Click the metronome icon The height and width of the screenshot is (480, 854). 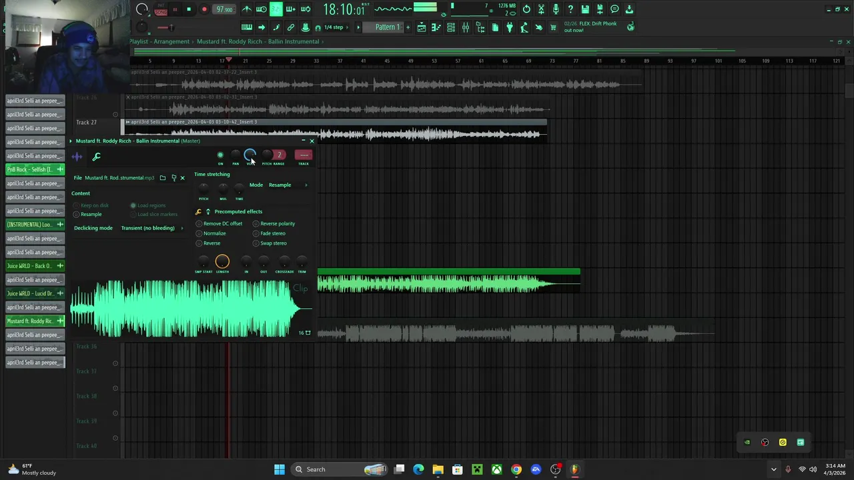tap(247, 9)
